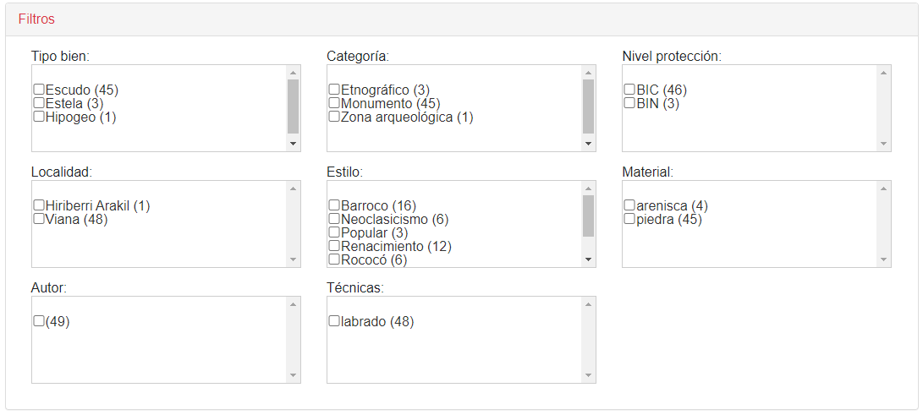Screen dimensions: 923x415
Task: Check Renacimiento (12) in Estilo
Action: click(x=334, y=246)
